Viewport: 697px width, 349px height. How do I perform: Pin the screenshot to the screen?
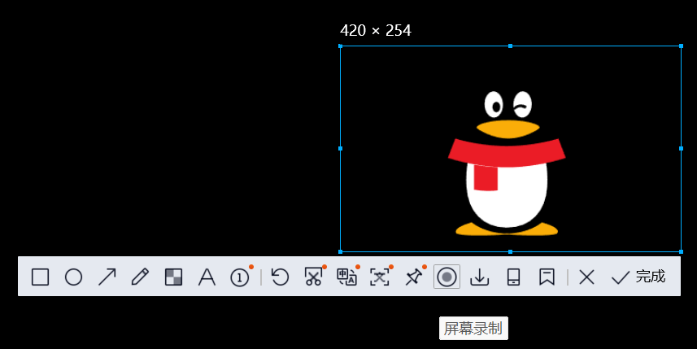click(413, 277)
